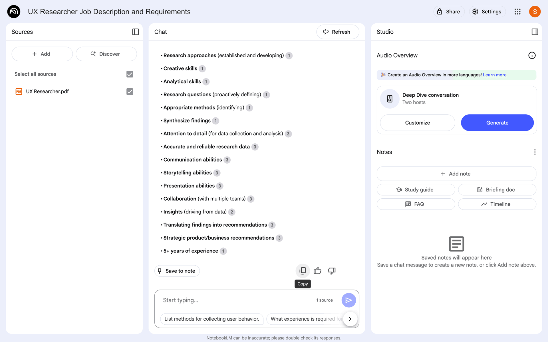Give the response a thumbs down
The width and height of the screenshot is (548, 342).
tap(332, 271)
